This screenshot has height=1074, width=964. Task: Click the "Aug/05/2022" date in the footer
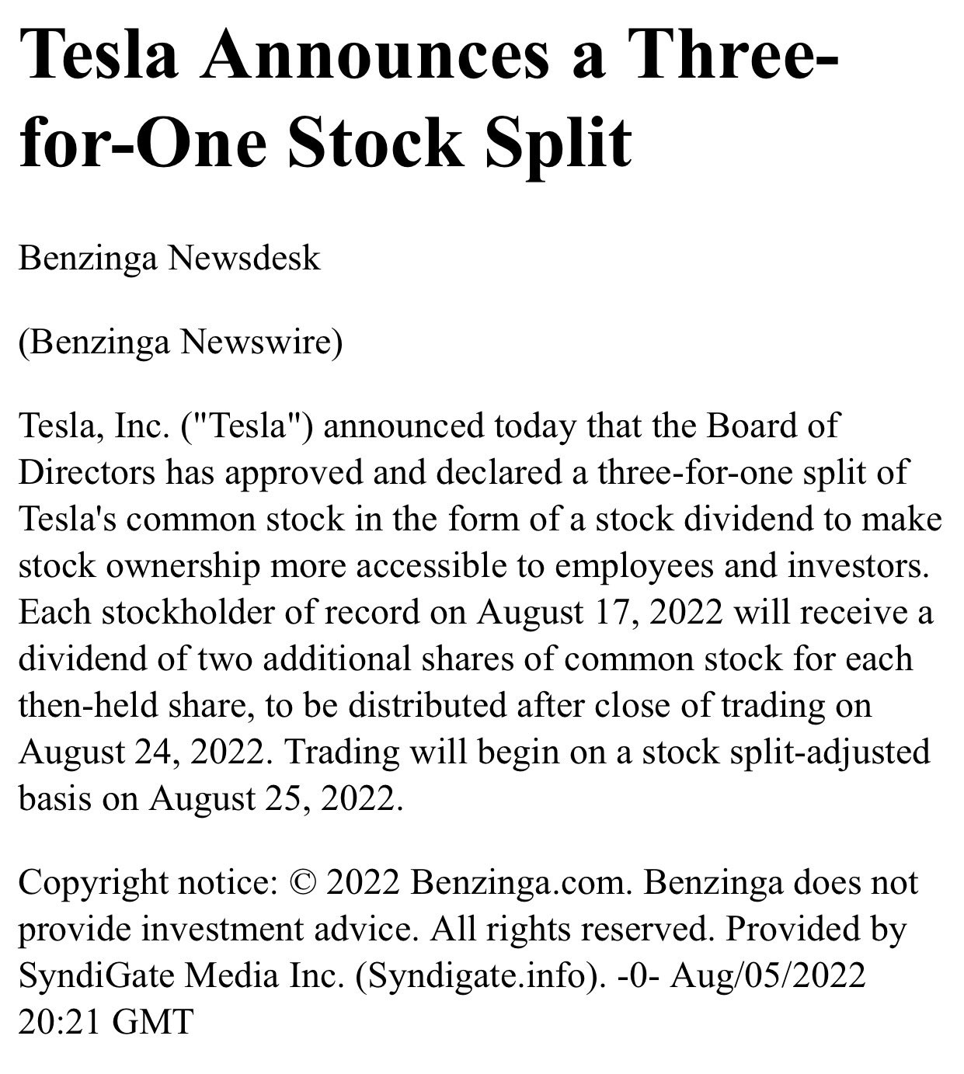(x=767, y=976)
